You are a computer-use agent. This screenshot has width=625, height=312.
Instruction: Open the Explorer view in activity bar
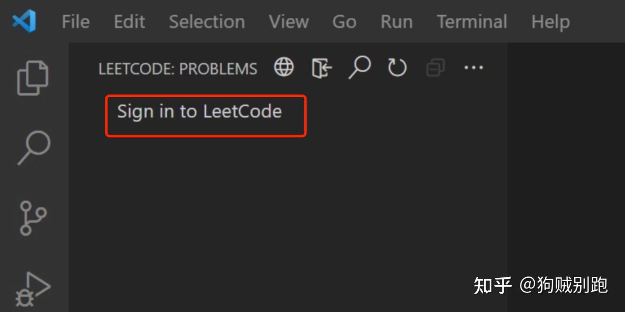coord(33,77)
